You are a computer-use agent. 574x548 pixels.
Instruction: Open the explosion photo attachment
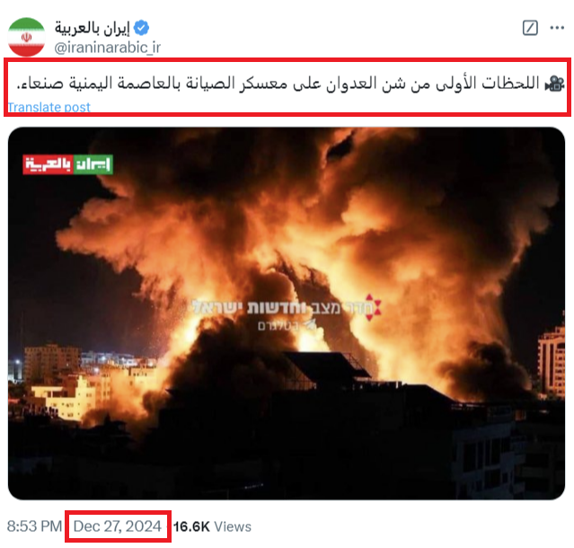287,314
